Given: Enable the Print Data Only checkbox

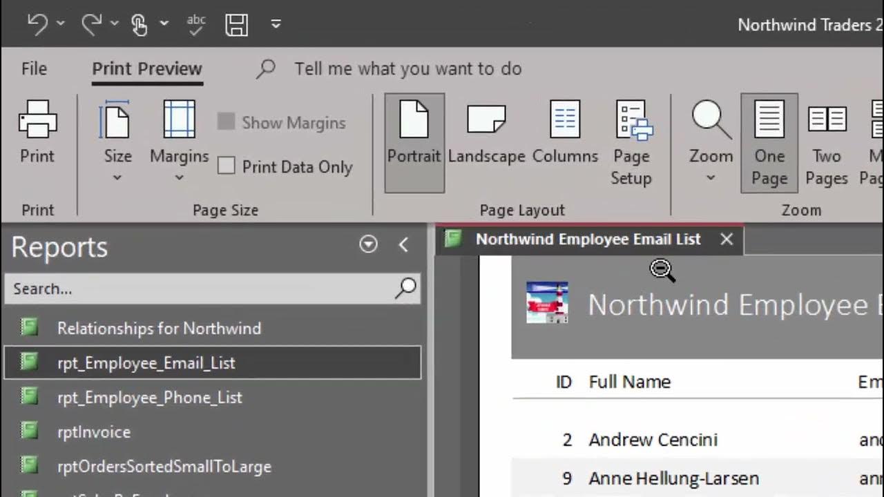Looking at the screenshot, I should click(x=226, y=166).
